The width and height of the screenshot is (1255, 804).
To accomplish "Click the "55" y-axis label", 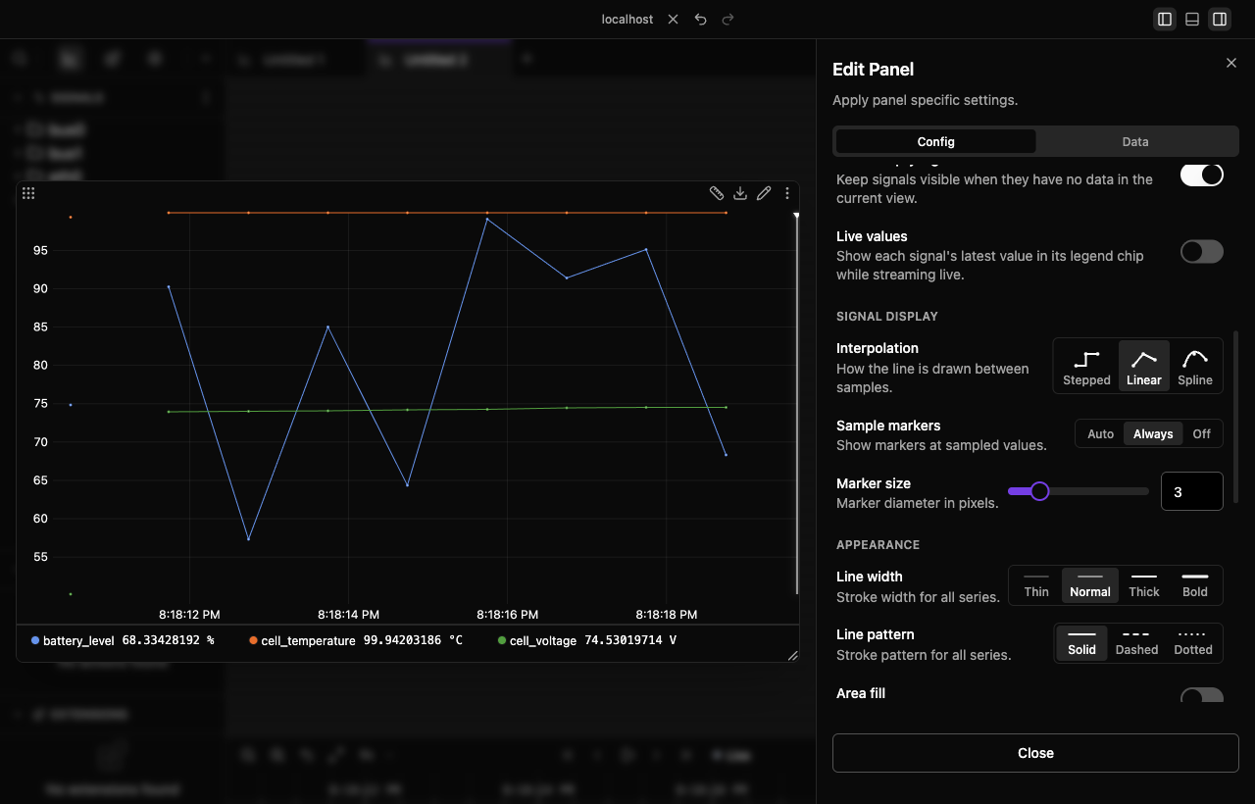I will pos(40,557).
